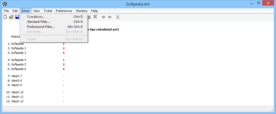Viewport: 276px width, 114px height.
Task: Choose Standard Filter... menu entry
Action: pos(54,22)
